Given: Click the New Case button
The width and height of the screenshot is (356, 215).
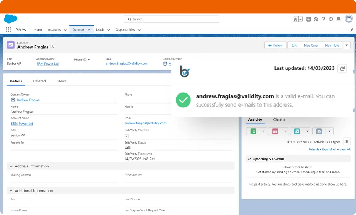Looking at the screenshot, I should click(x=311, y=45).
